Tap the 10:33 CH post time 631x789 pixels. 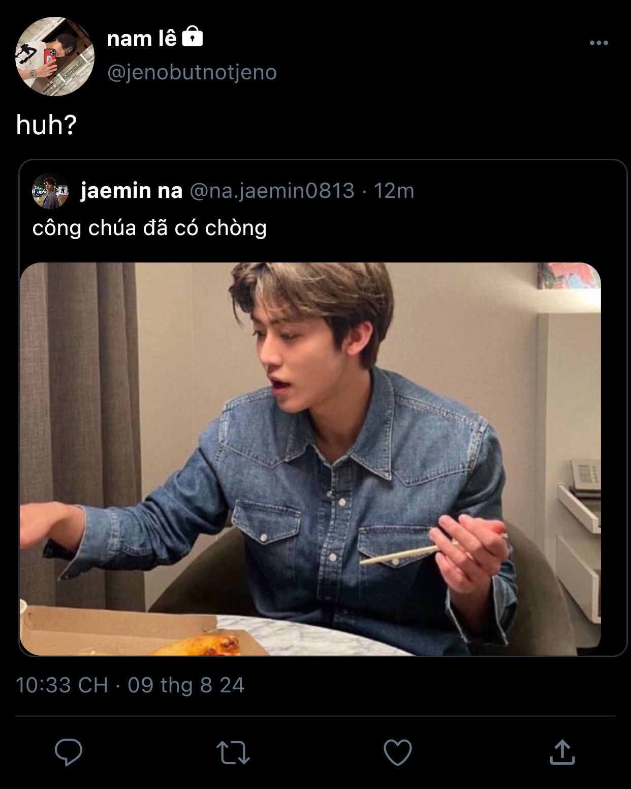click(x=62, y=685)
